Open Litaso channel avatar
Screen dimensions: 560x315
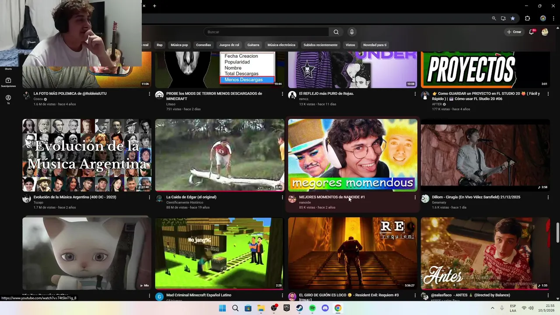pyautogui.click(x=160, y=95)
